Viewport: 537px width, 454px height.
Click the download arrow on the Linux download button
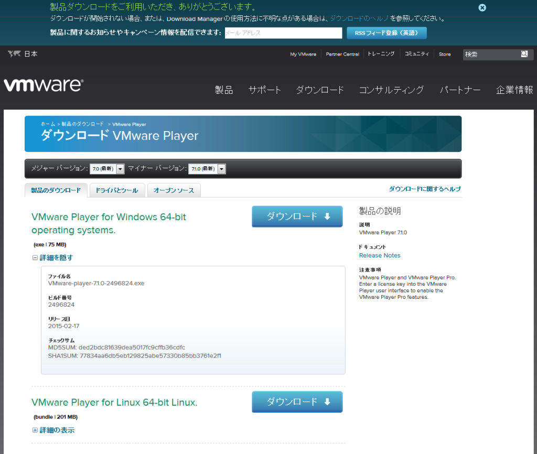click(x=327, y=402)
